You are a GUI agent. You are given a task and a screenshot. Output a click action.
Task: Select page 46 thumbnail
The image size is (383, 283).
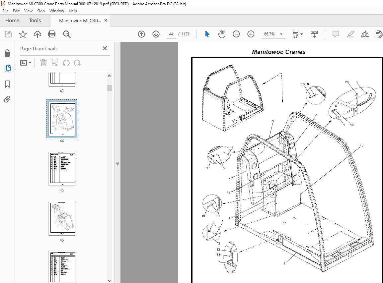click(x=62, y=218)
